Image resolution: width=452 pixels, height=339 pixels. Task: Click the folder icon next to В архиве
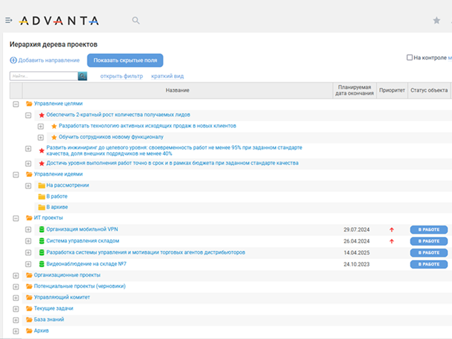click(x=41, y=207)
